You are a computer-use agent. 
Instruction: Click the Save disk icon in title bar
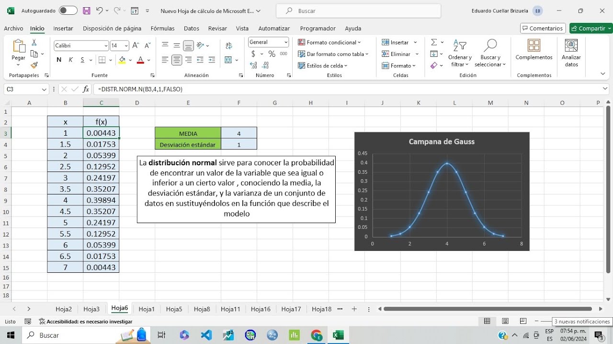87,11
